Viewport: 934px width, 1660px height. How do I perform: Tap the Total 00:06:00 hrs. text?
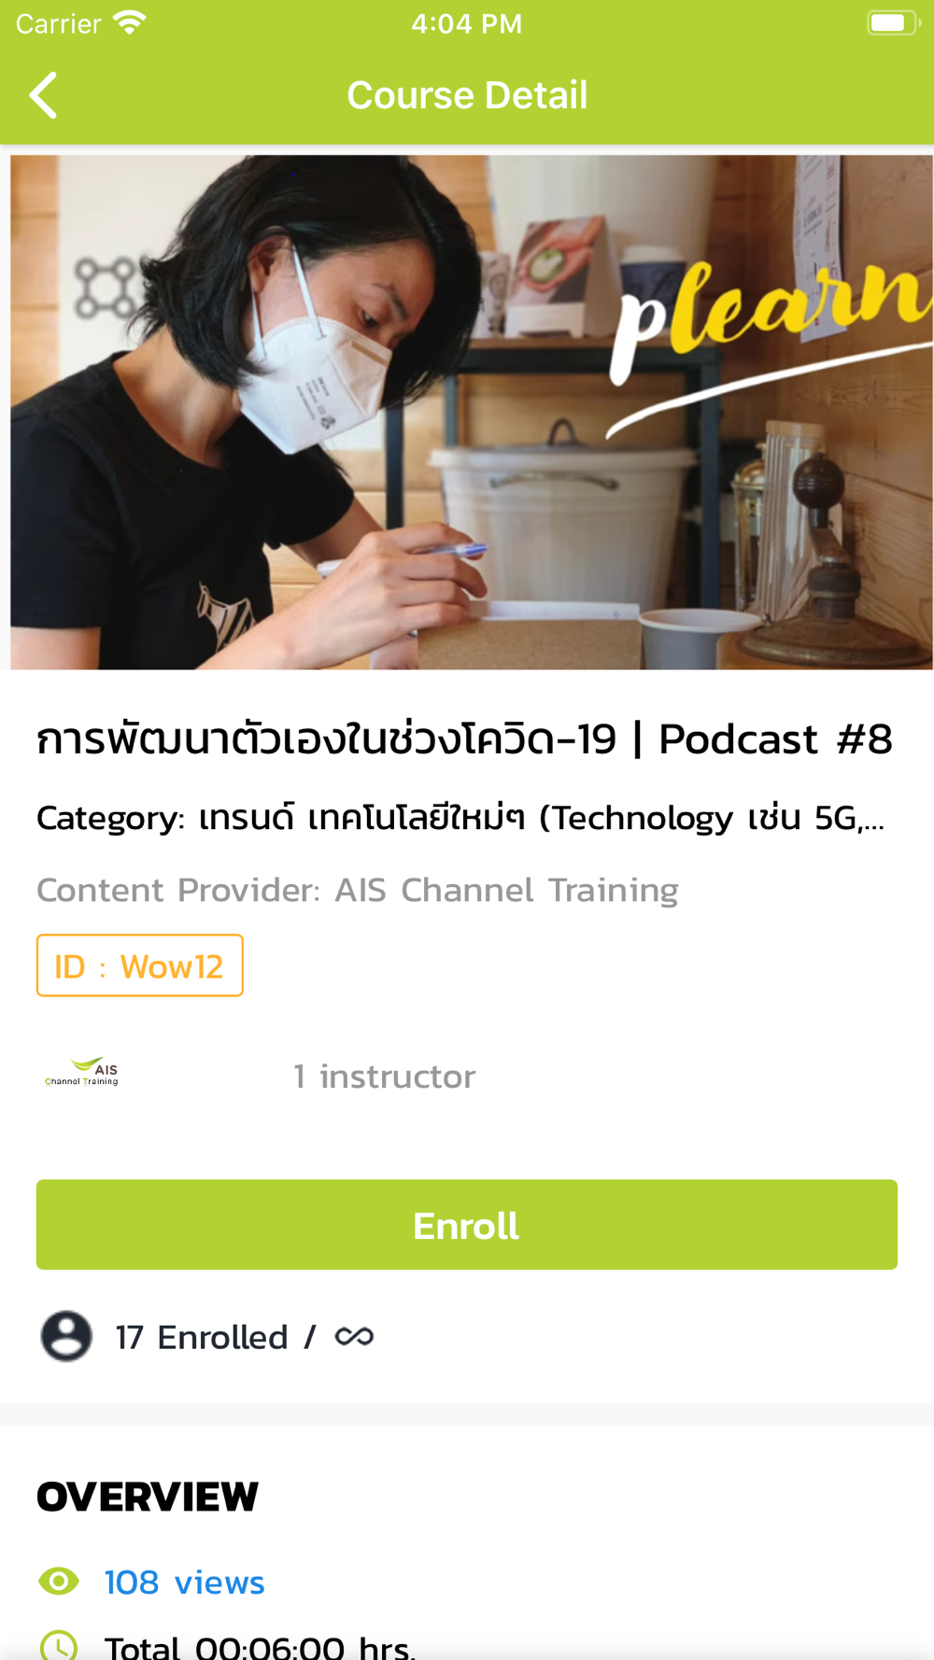[260, 1646]
